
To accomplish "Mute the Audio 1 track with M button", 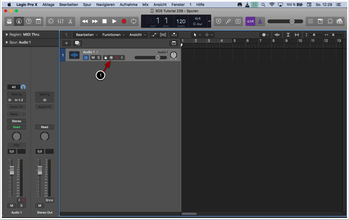I will [x=93, y=57].
